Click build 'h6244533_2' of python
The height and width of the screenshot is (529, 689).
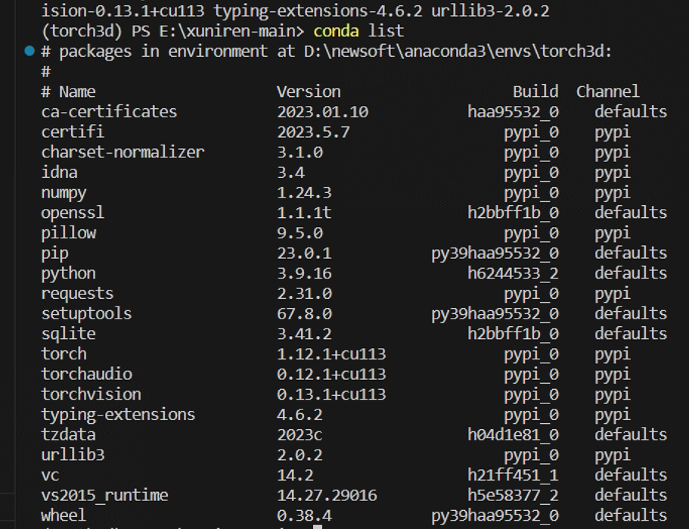tap(514, 273)
